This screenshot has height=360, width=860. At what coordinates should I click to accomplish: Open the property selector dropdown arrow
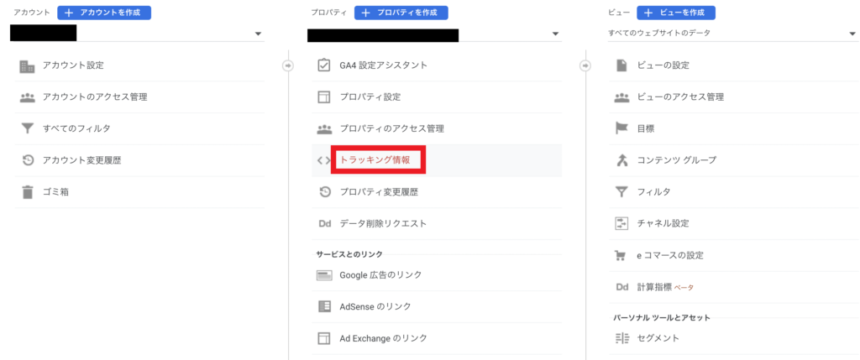(x=556, y=34)
